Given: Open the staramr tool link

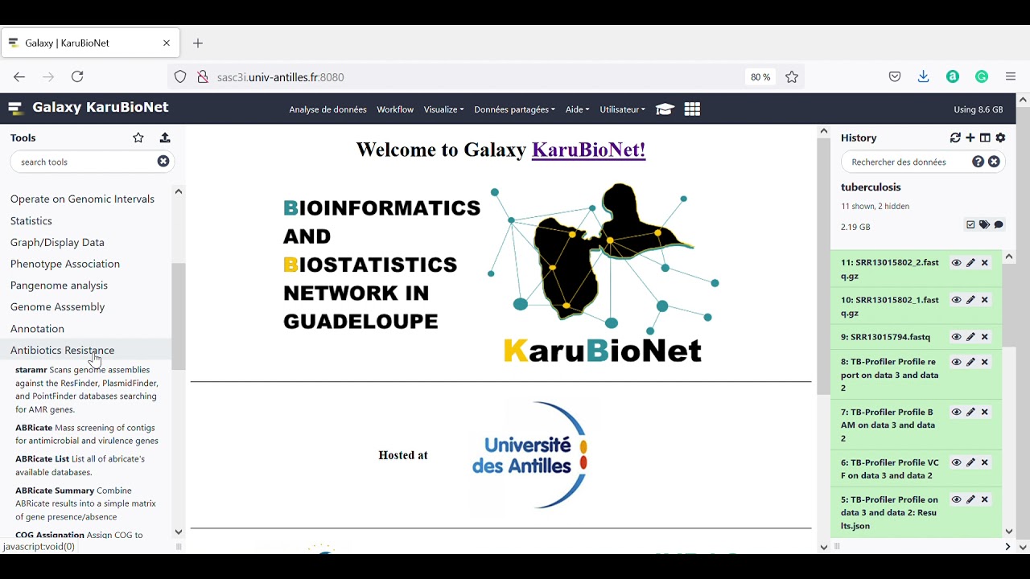Looking at the screenshot, I should click(x=31, y=370).
